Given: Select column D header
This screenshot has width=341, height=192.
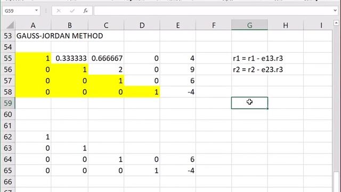Looking at the screenshot, I should tap(142, 25).
